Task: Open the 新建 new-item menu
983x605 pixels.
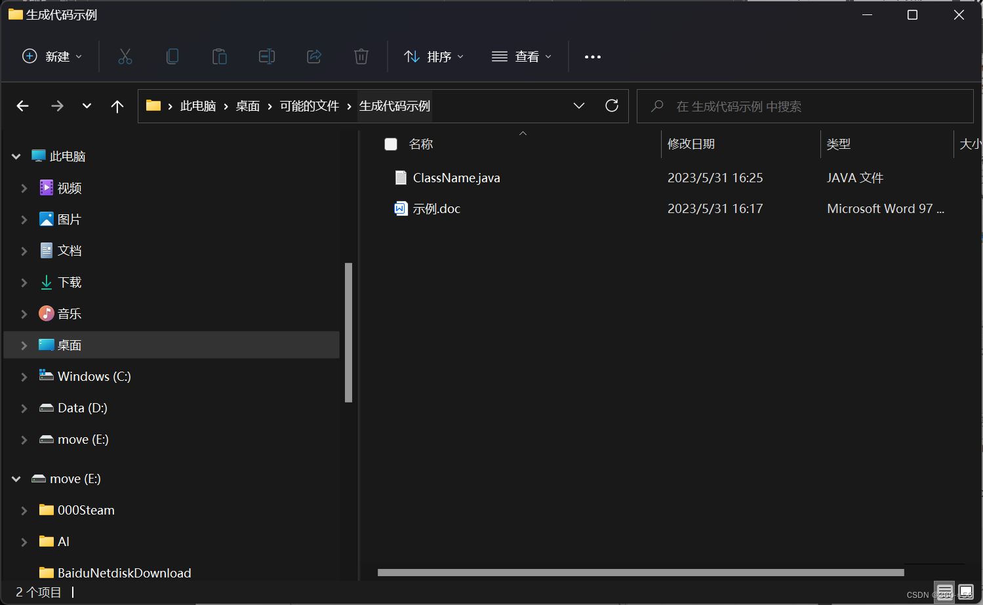Action: click(x=52, y=56)
